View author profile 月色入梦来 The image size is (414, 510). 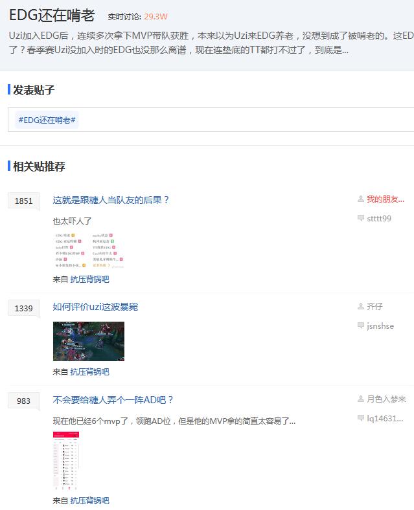coord(386,399)
